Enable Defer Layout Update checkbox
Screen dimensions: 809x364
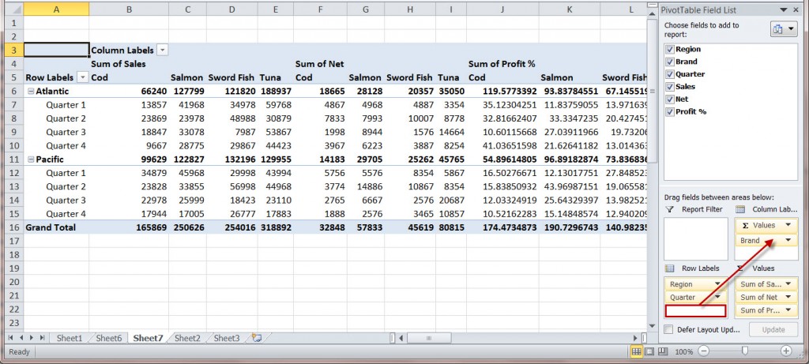pos(668,329)
